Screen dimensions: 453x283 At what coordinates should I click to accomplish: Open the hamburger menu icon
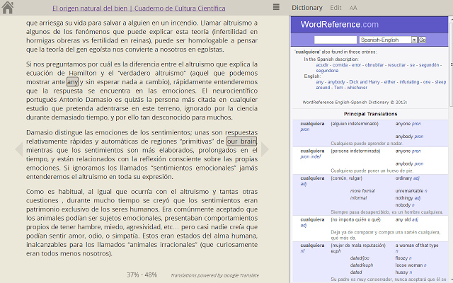pyautogui.click(x=276, y=7)
